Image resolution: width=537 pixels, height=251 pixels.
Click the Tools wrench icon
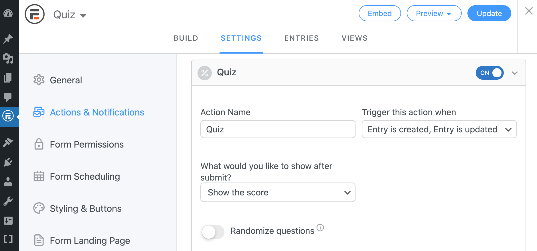point(8,201)
